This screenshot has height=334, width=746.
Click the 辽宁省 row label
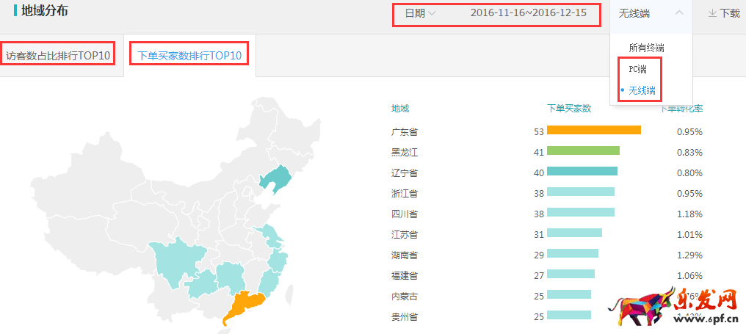(x=405, y=173)
